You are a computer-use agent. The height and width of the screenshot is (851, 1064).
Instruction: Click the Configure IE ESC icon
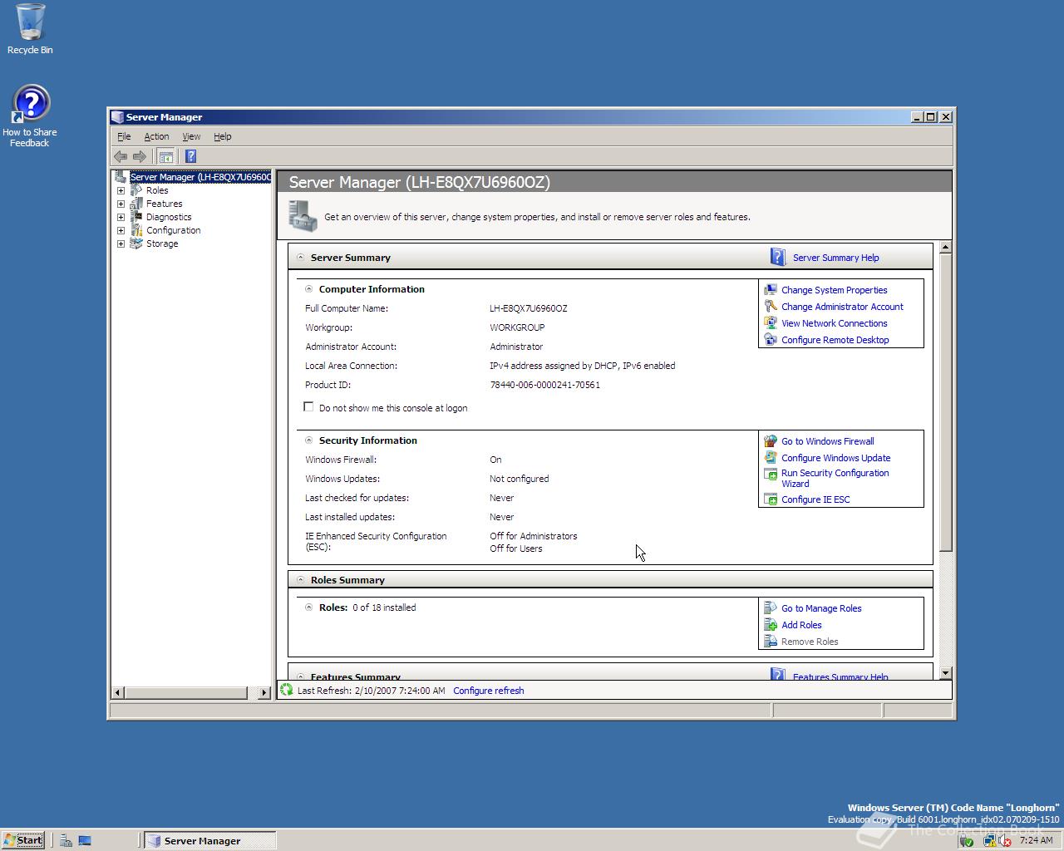pos(771,499)
